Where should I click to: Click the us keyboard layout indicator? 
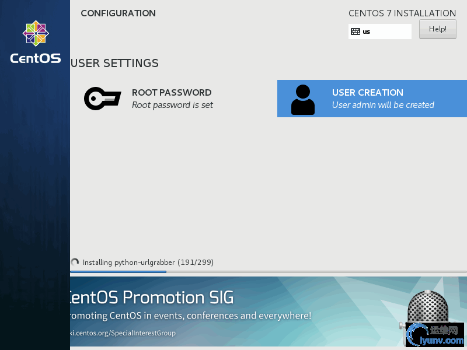[x=380, y=32]
